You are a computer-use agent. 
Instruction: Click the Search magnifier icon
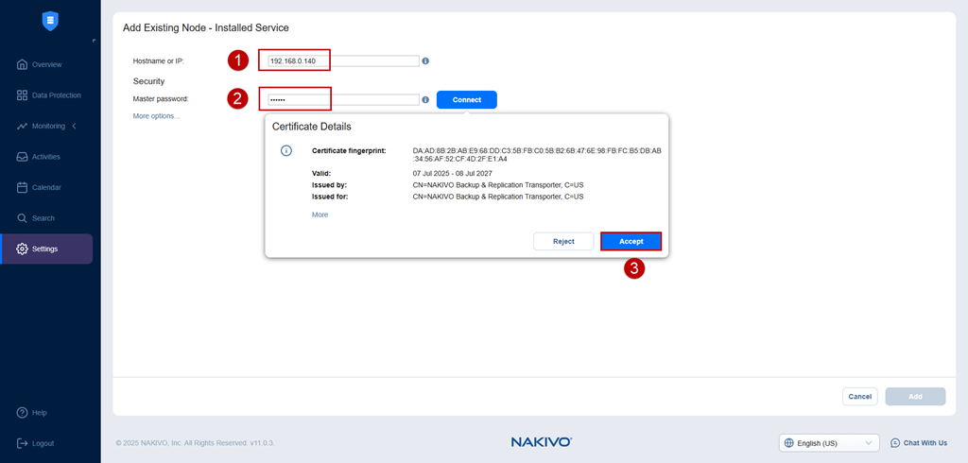point(23,218)
